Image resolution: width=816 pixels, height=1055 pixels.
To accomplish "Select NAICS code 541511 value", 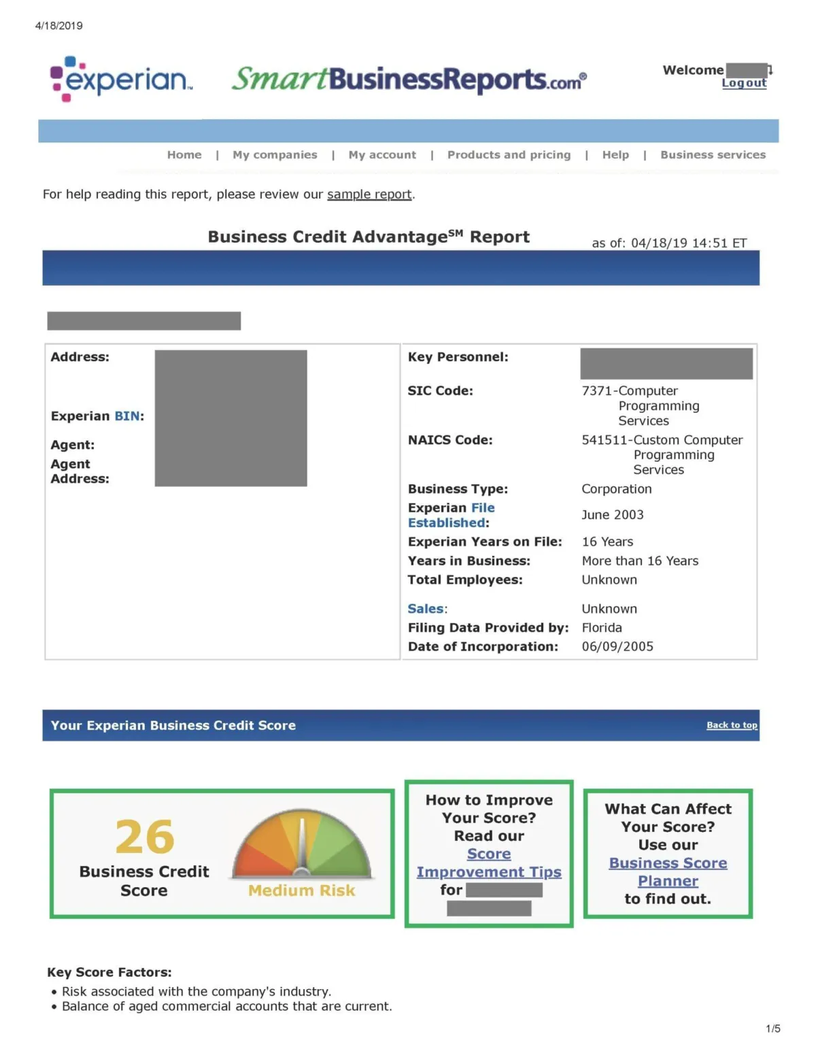I will [x=662, y=455].
